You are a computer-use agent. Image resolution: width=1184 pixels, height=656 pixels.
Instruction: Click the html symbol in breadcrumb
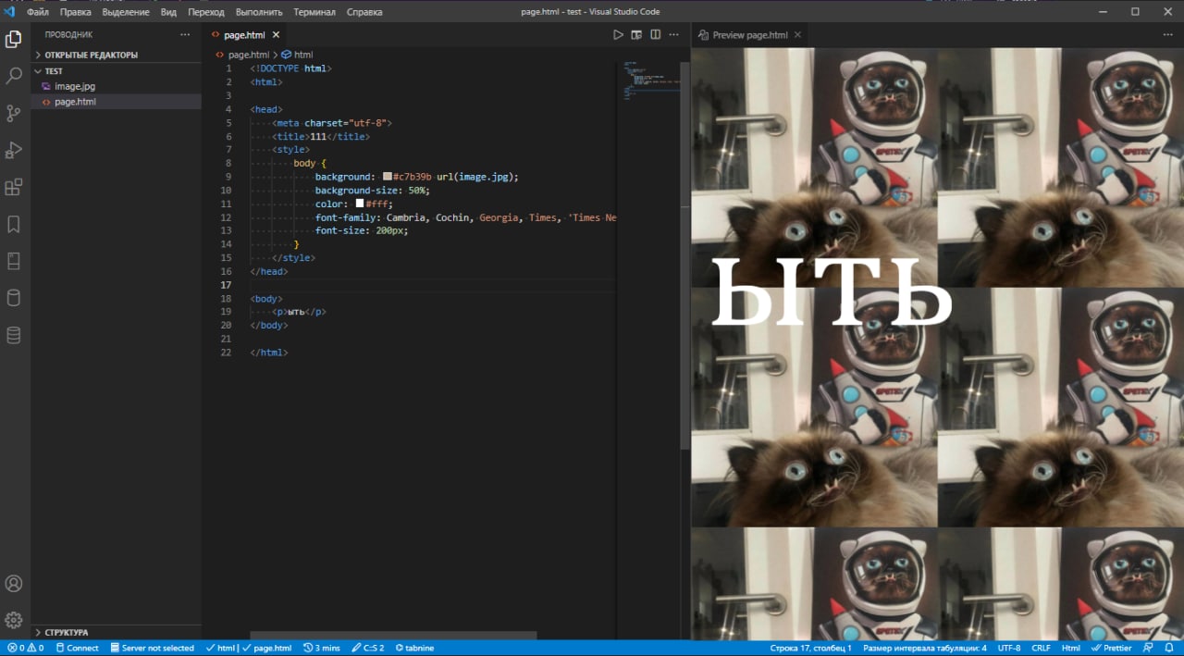pos(297,55)
